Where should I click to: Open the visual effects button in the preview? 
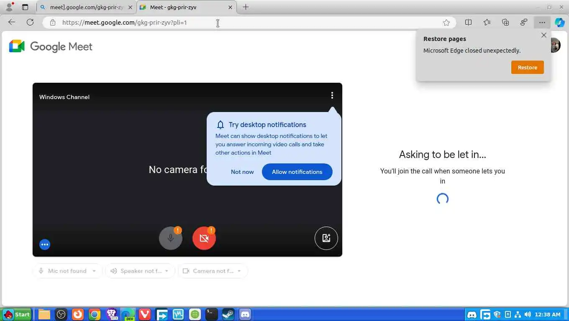[x=326, y=238]
